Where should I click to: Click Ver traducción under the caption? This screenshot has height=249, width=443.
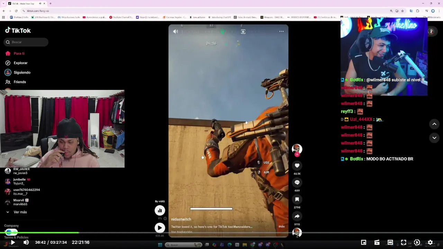(x=182, y=232)
